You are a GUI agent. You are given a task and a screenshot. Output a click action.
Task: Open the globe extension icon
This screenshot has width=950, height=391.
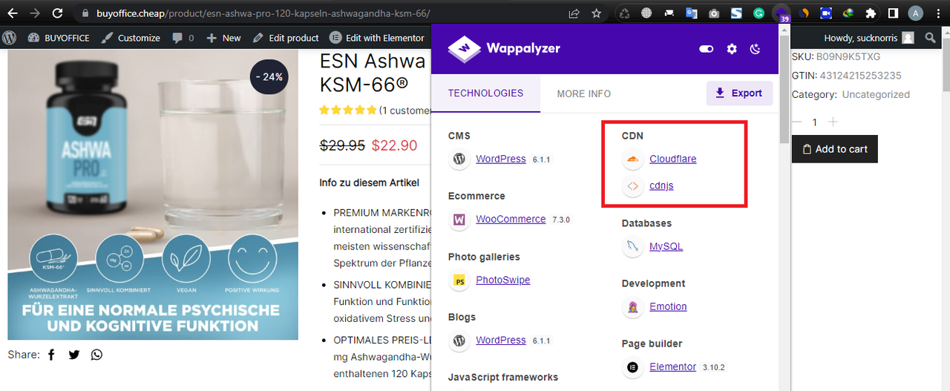(647, 13)
